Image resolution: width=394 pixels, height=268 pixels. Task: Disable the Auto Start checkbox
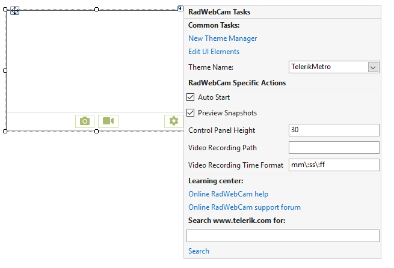191,97
